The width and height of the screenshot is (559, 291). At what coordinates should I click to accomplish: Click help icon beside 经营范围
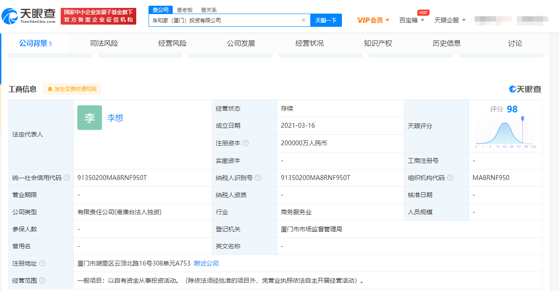coord(42,280)
